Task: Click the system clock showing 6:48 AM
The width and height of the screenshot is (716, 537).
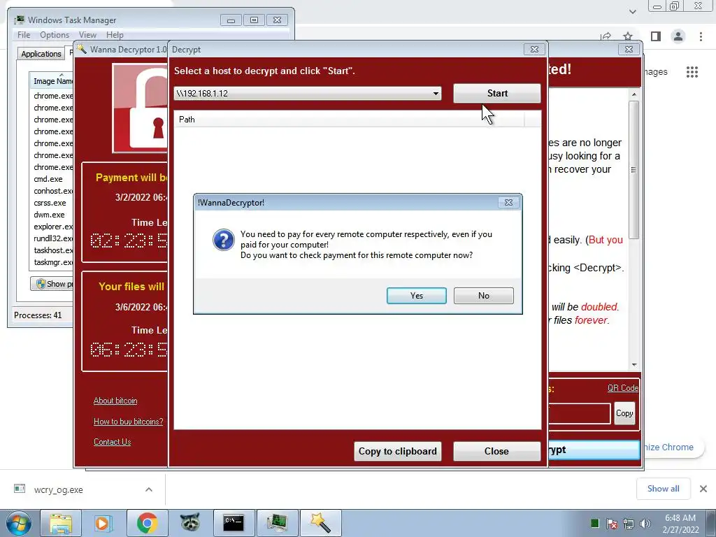Action: (x=680, y=524)
